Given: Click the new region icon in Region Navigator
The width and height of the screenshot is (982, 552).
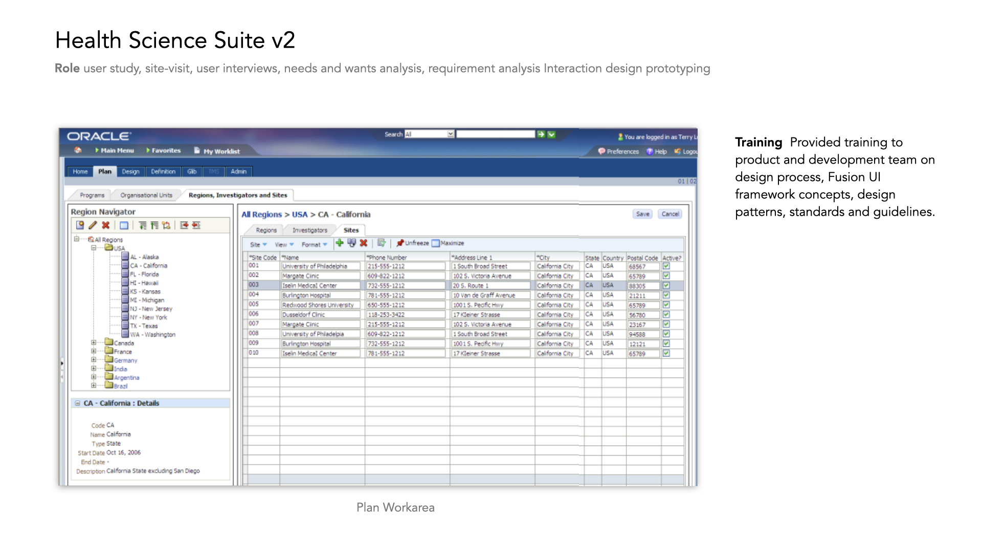Looking at the screenshot, I should (80, 225).
